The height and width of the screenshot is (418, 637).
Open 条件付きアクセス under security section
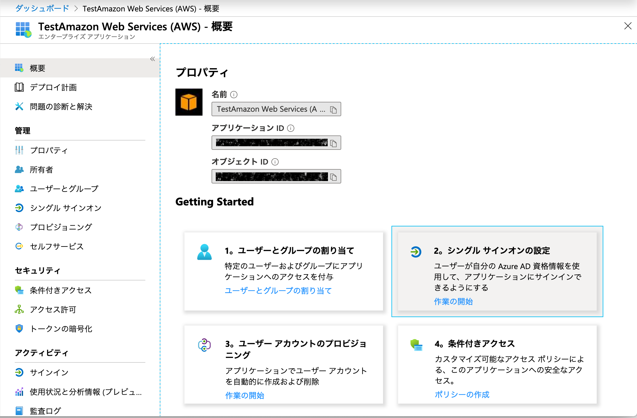pos(60,290)
